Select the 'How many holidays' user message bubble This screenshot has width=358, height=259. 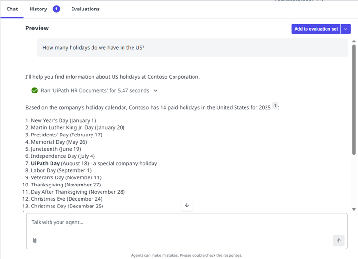(192, 48)
